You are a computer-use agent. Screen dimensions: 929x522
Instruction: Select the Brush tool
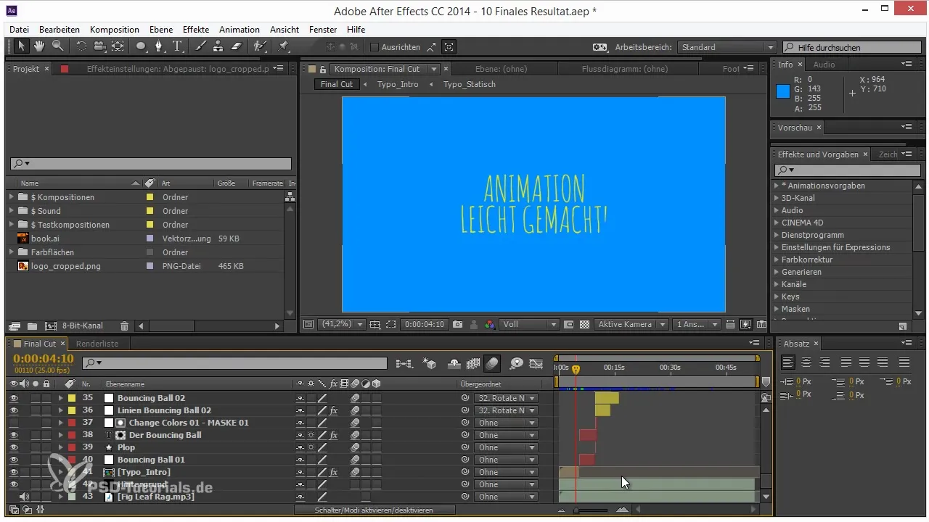coord(200,46)
